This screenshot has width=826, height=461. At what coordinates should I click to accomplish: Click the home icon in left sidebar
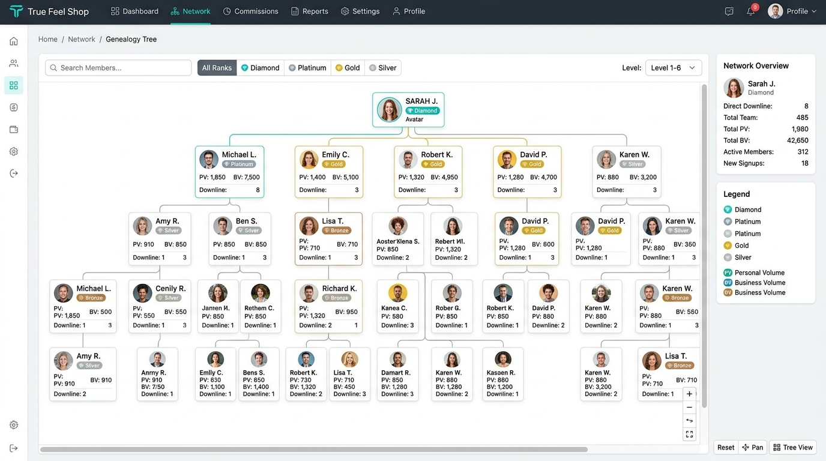14,41
